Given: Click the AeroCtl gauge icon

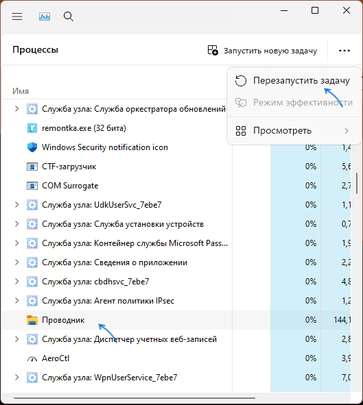Looking at the screenshot, I should click(32, 358).
